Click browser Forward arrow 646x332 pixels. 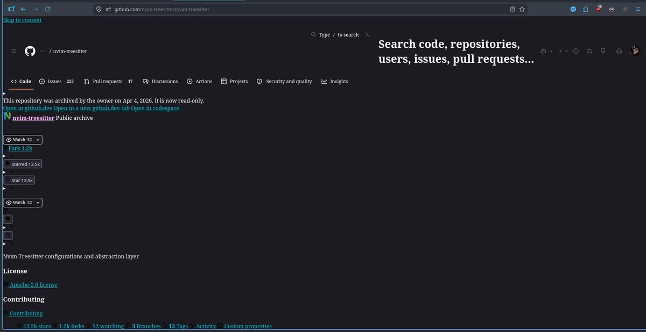(x=36, y=9)
